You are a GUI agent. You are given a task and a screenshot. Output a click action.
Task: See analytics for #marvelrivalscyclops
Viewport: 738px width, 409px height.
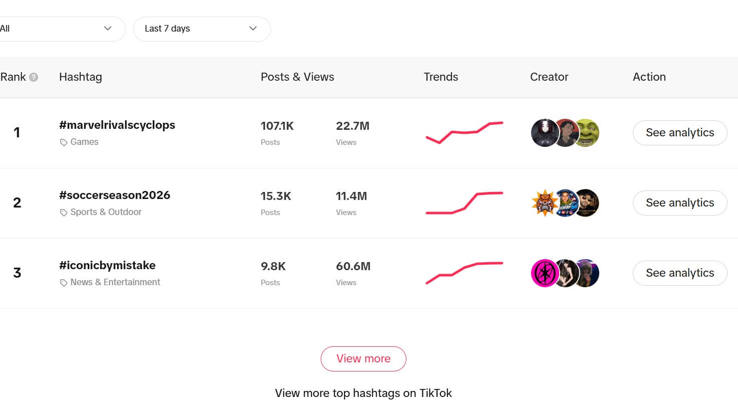tap(680, 133)
